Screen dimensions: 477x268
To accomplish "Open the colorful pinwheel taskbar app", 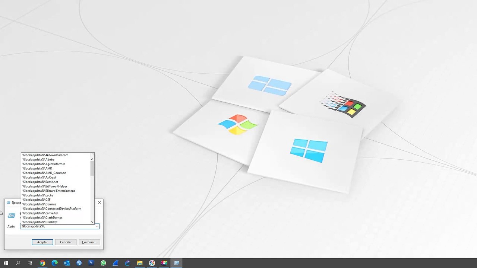I will point(152,263).
